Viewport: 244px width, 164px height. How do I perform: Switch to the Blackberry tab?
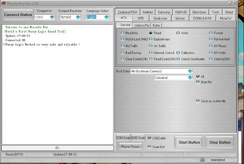click(x=199, y=12)
